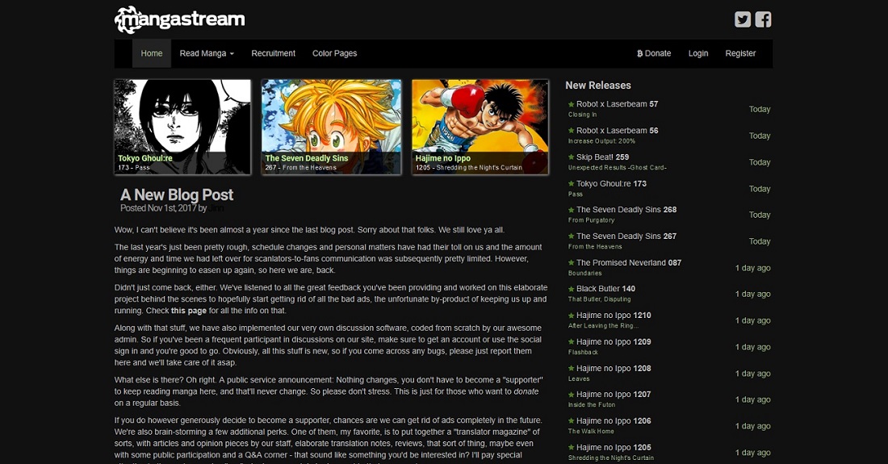Click the 'Closing In' chapter subtitle
The height and width of the screenshot is (464, 888).
click(582, 115)
